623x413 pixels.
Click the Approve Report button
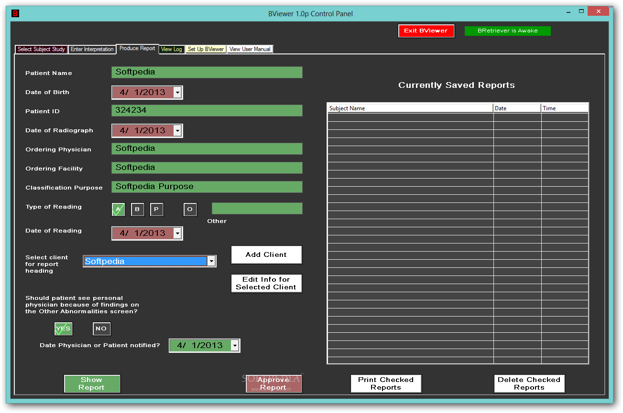tap(273, 384)
